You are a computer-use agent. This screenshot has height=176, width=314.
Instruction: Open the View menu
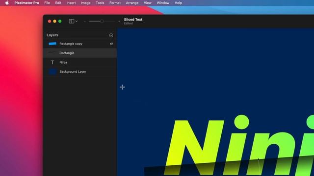(x=148, y=3)
